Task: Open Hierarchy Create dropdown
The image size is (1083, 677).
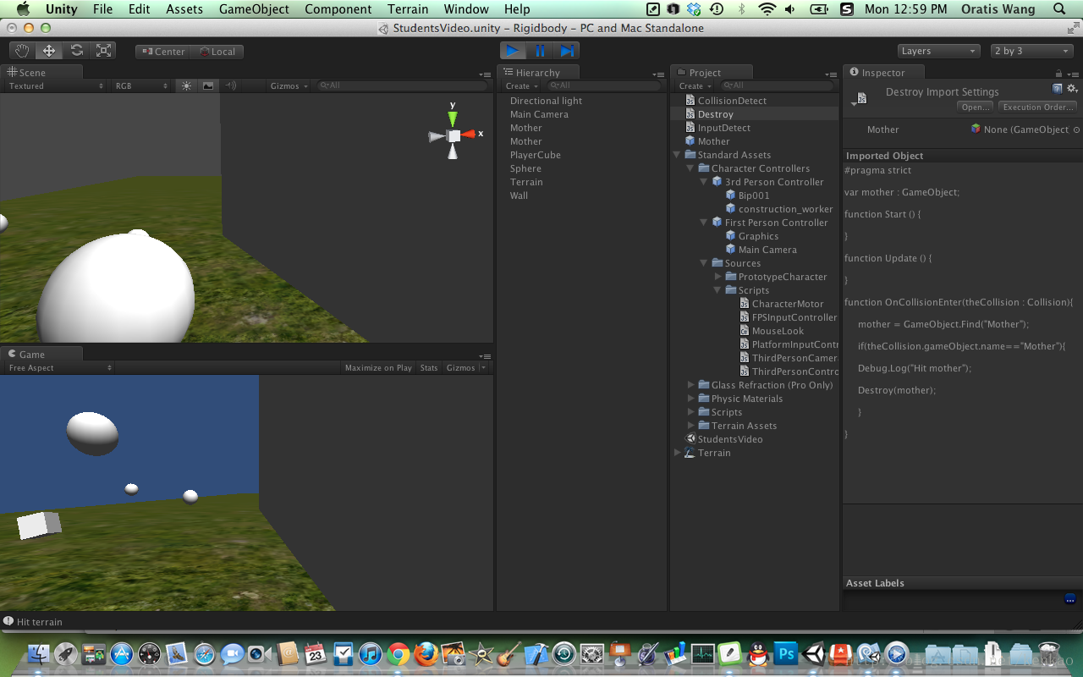Action: tap(521, 85)
